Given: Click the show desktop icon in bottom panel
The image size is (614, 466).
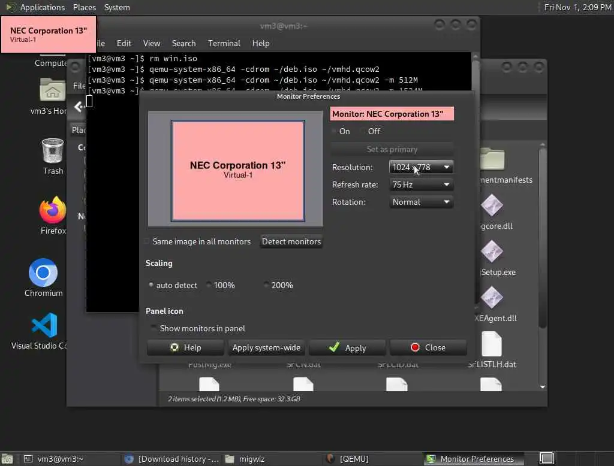Looking at the screenshot, I should (x=7, y=459).
